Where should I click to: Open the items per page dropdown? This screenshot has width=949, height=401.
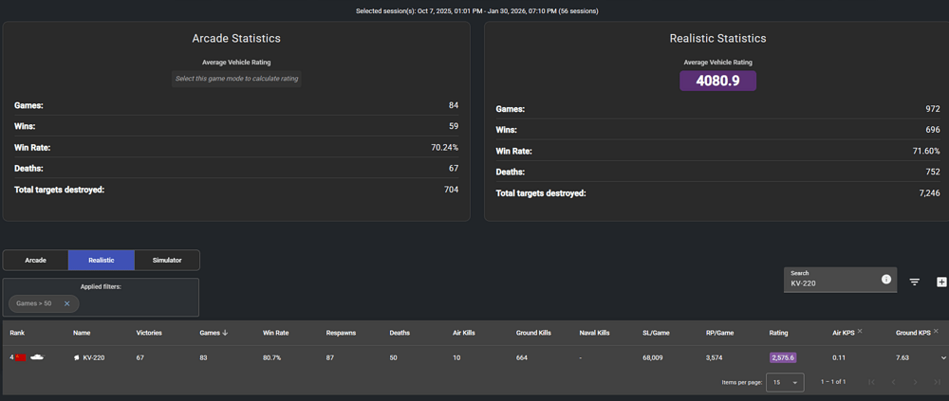[784, 382]
